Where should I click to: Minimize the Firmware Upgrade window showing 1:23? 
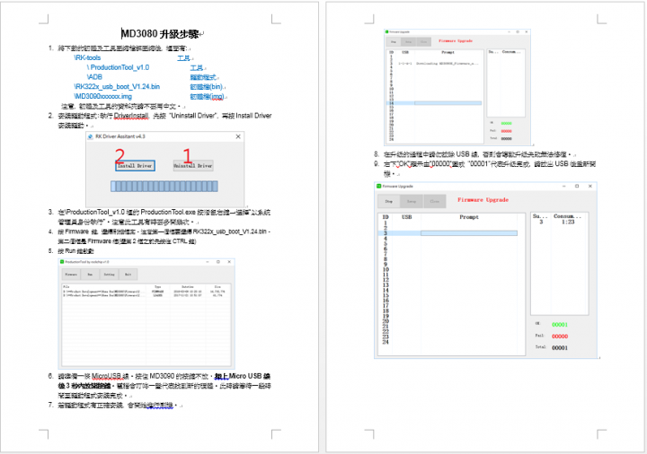(563, 187)
